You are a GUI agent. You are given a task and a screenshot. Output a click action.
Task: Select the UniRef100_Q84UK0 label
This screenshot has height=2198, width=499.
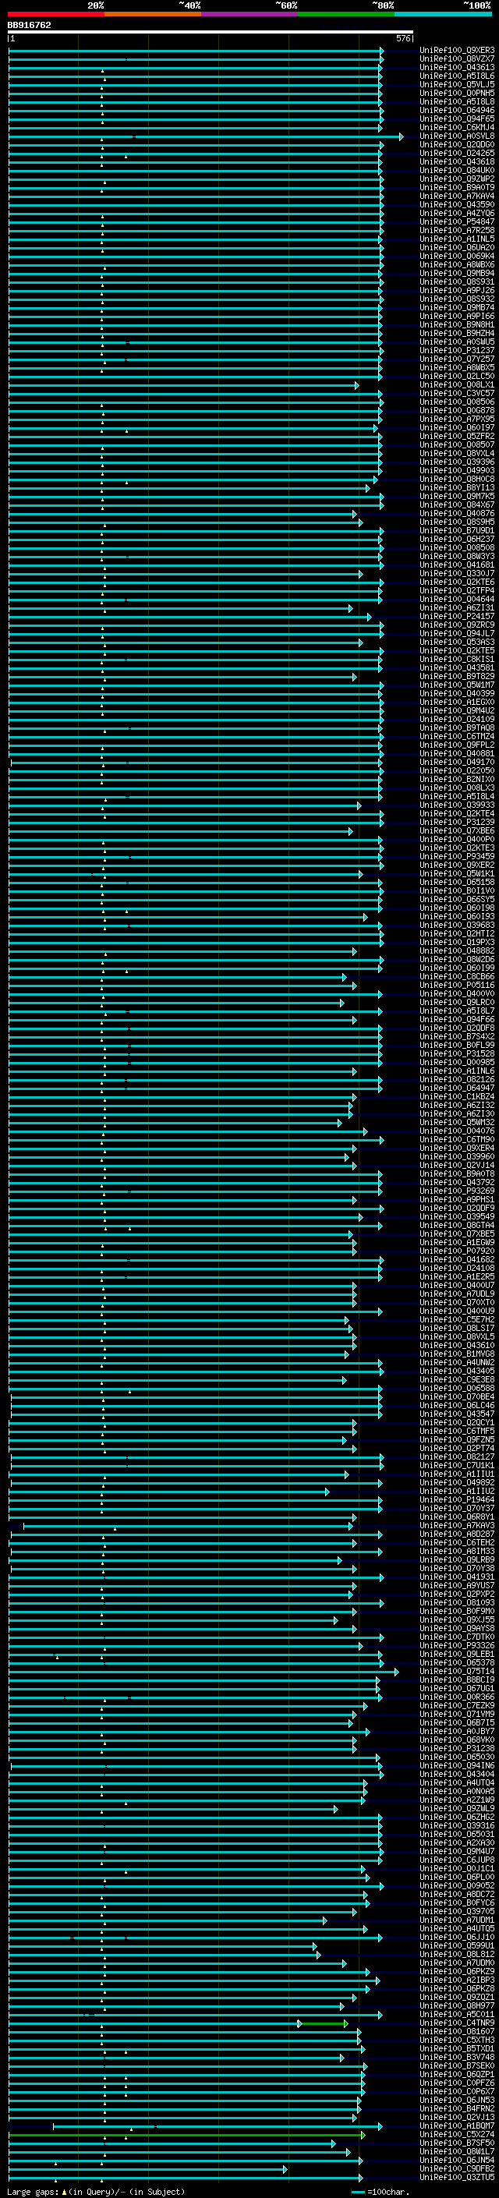coord(457,171)
